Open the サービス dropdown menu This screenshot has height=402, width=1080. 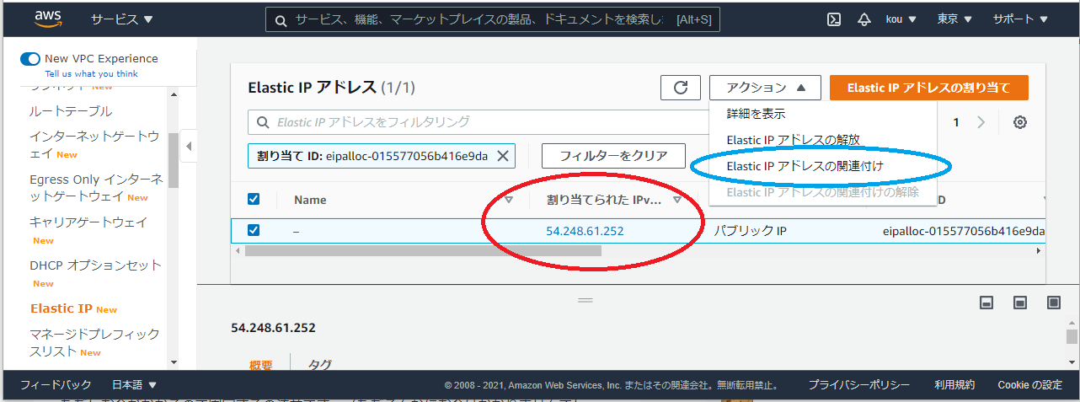(122, 19)
